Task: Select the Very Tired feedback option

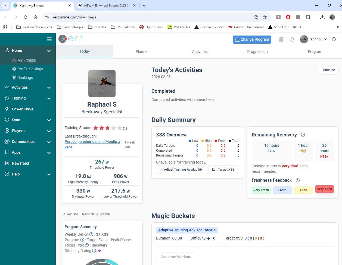Action: click(x=324, y=189)
